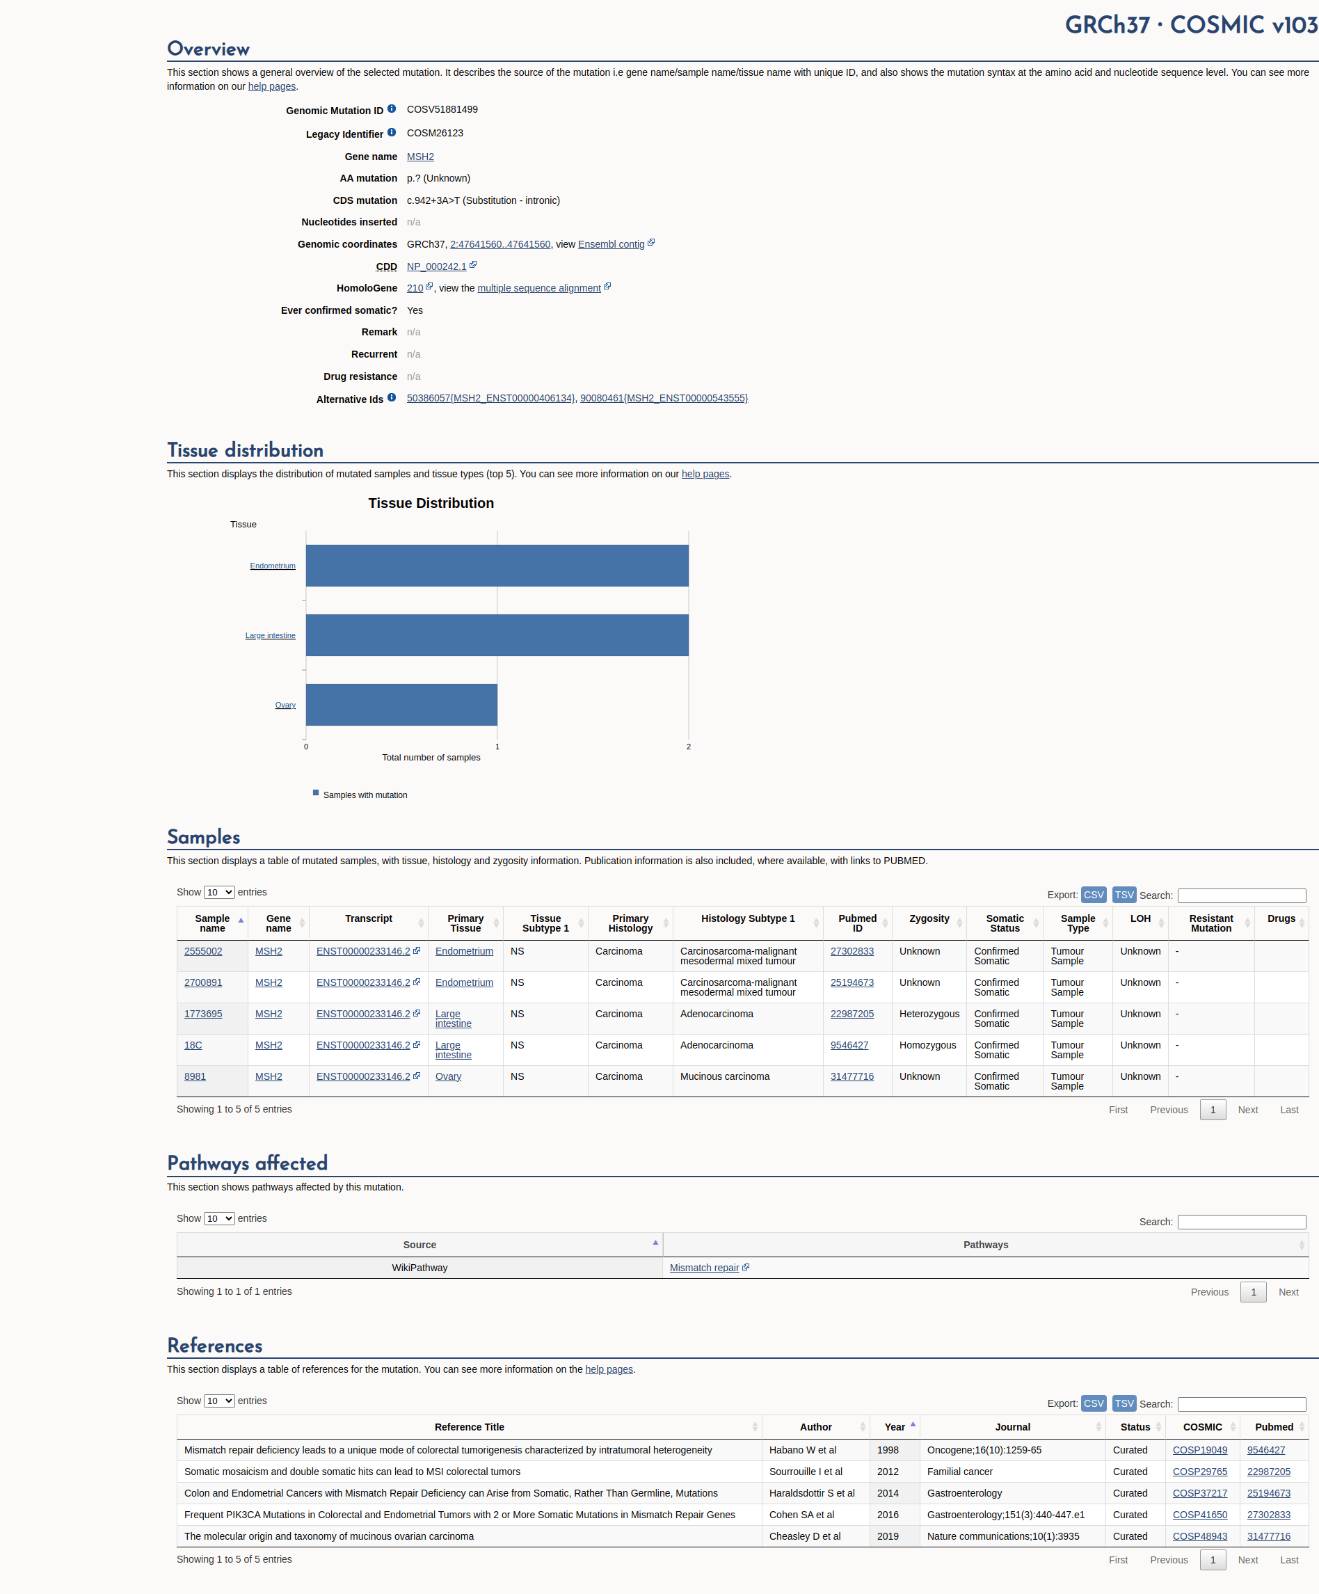Viewport: 1319px width, 1594px height.
Task: Click external link icon after HomoloGene 210
Action: 429,287
